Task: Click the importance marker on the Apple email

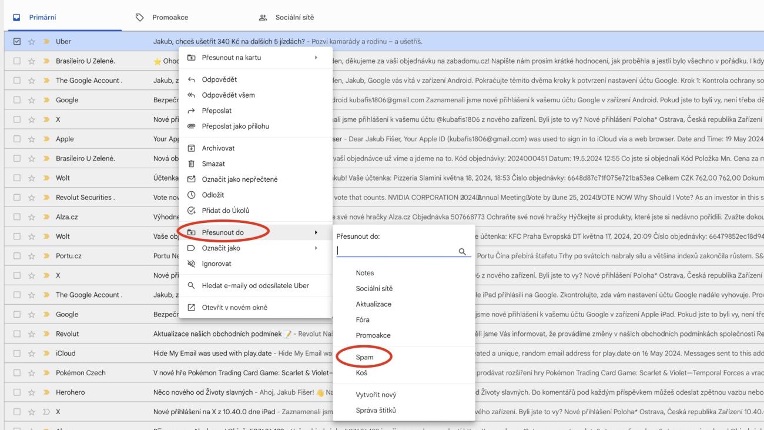Action: click(x=45, y=139)
